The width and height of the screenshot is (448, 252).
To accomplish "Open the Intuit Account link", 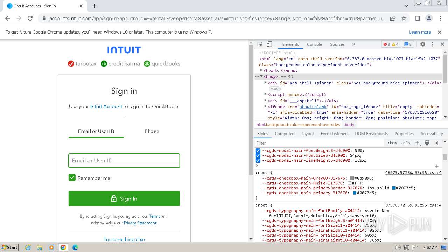I will point(106,106).
